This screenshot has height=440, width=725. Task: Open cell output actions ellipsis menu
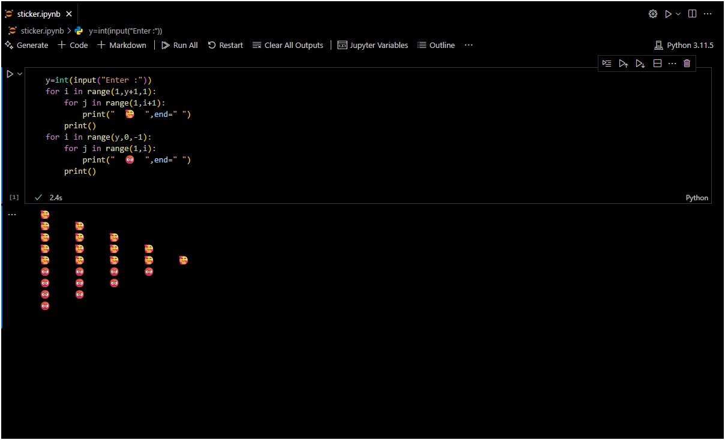(12, 214)
